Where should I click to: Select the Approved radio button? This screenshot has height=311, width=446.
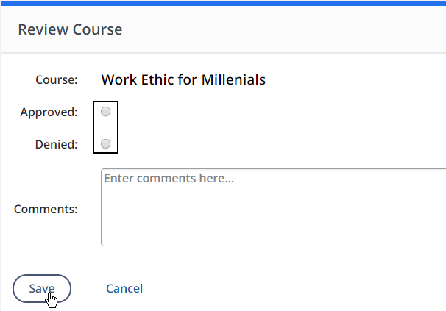(x=106, y=112)
